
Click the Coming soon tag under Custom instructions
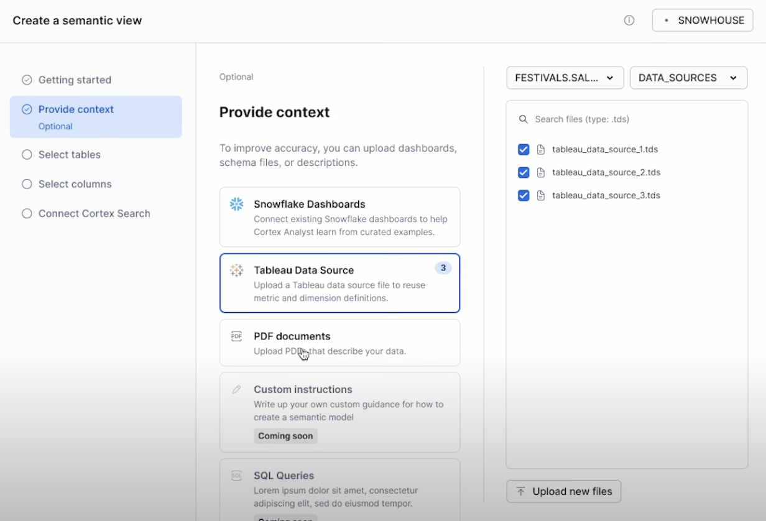coord(285,436)
